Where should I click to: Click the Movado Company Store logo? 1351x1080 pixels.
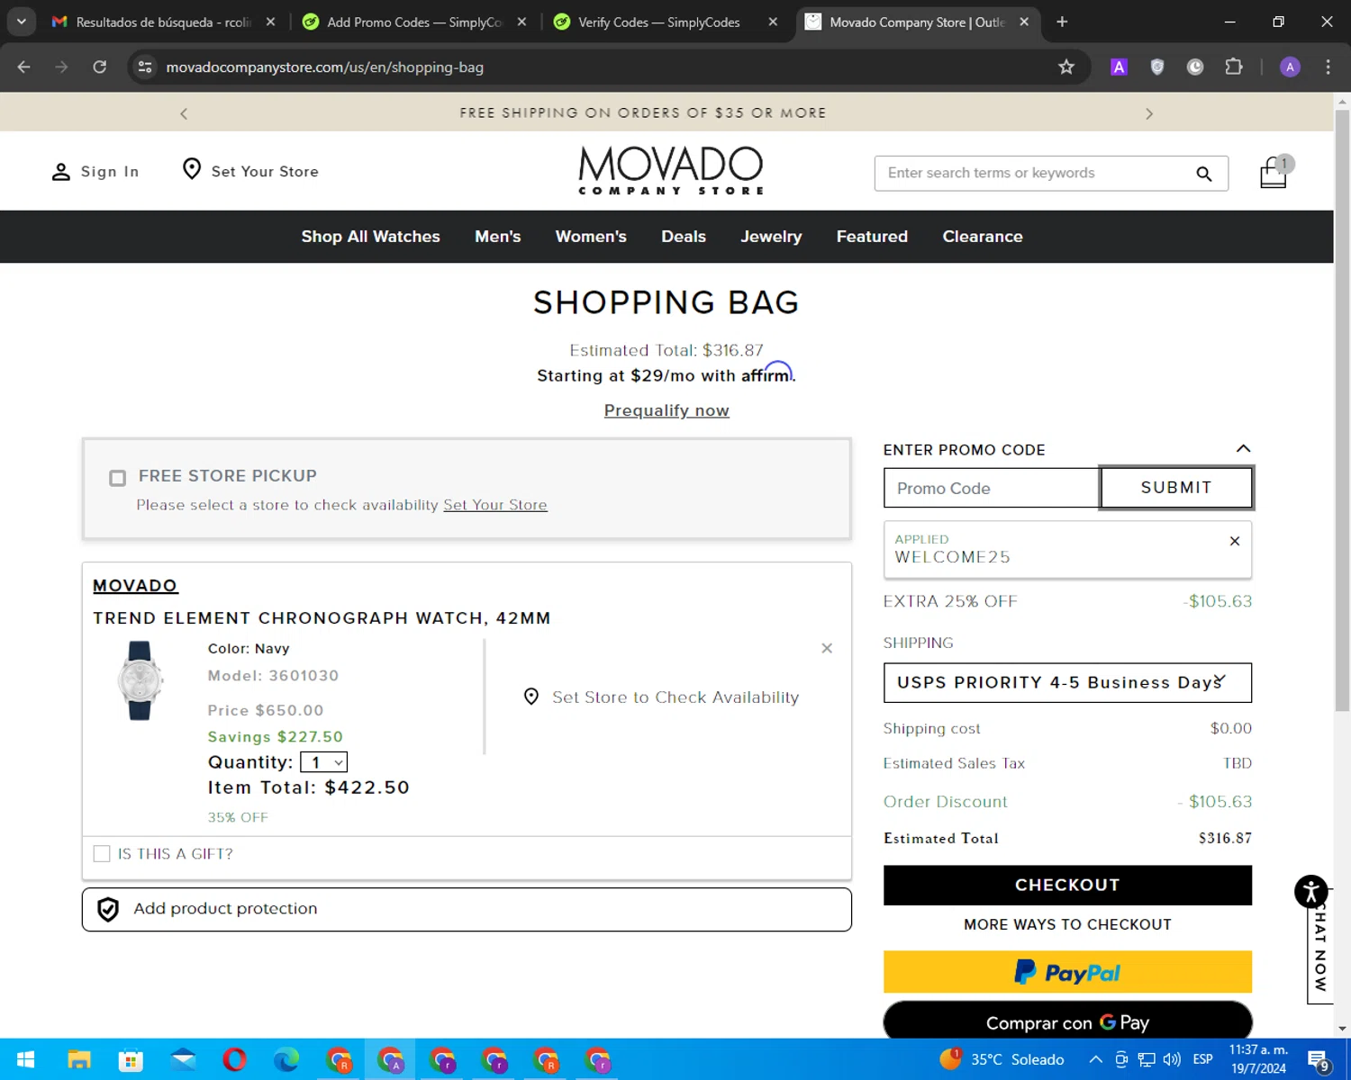(x=671, y=171)
